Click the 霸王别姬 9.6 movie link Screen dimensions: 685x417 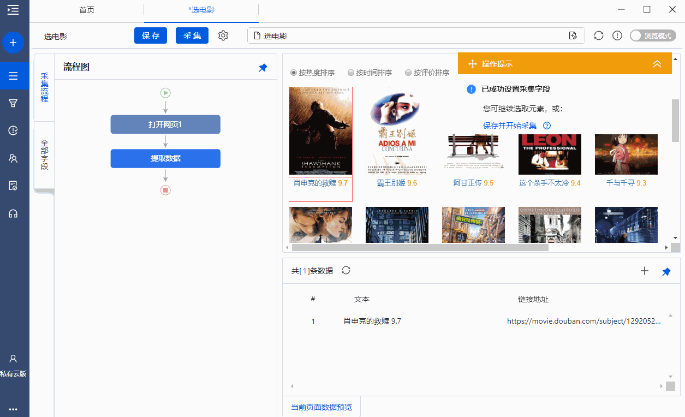pos(397,183)
